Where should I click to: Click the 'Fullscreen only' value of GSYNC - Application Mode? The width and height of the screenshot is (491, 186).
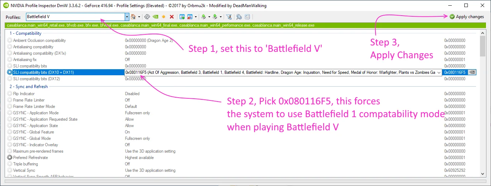tap(138, 113)
